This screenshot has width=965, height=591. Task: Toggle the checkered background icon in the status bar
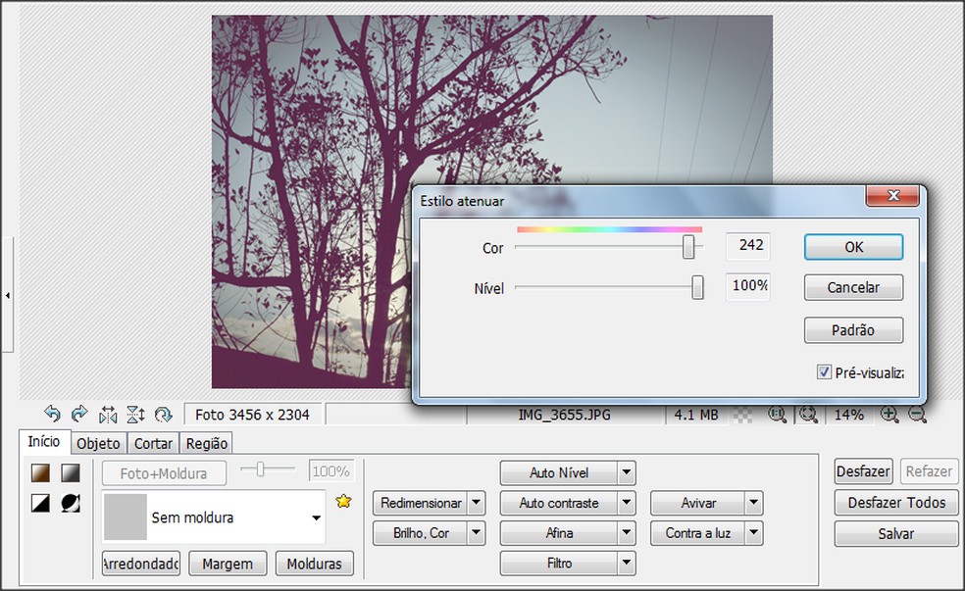pos(743,416)
